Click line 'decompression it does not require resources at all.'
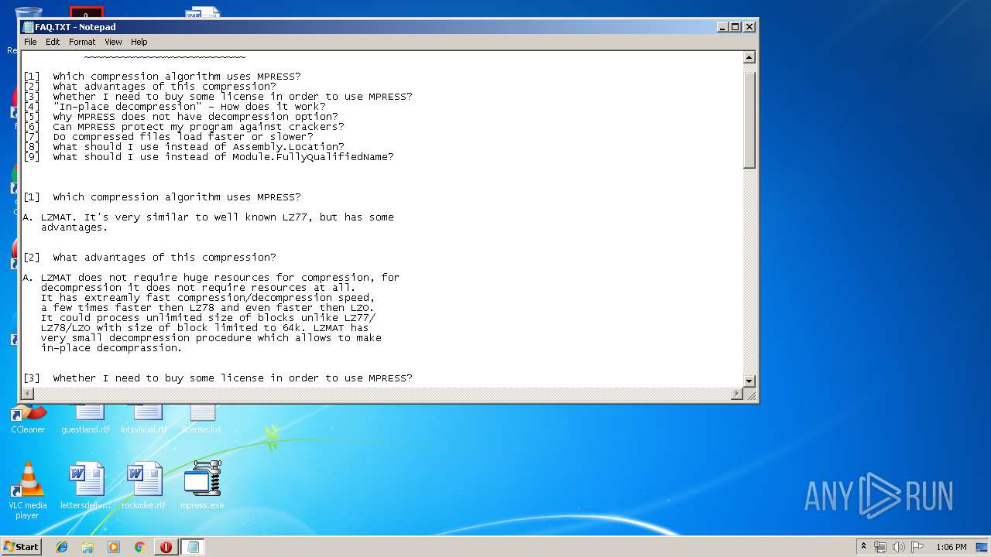 [198, 288]
